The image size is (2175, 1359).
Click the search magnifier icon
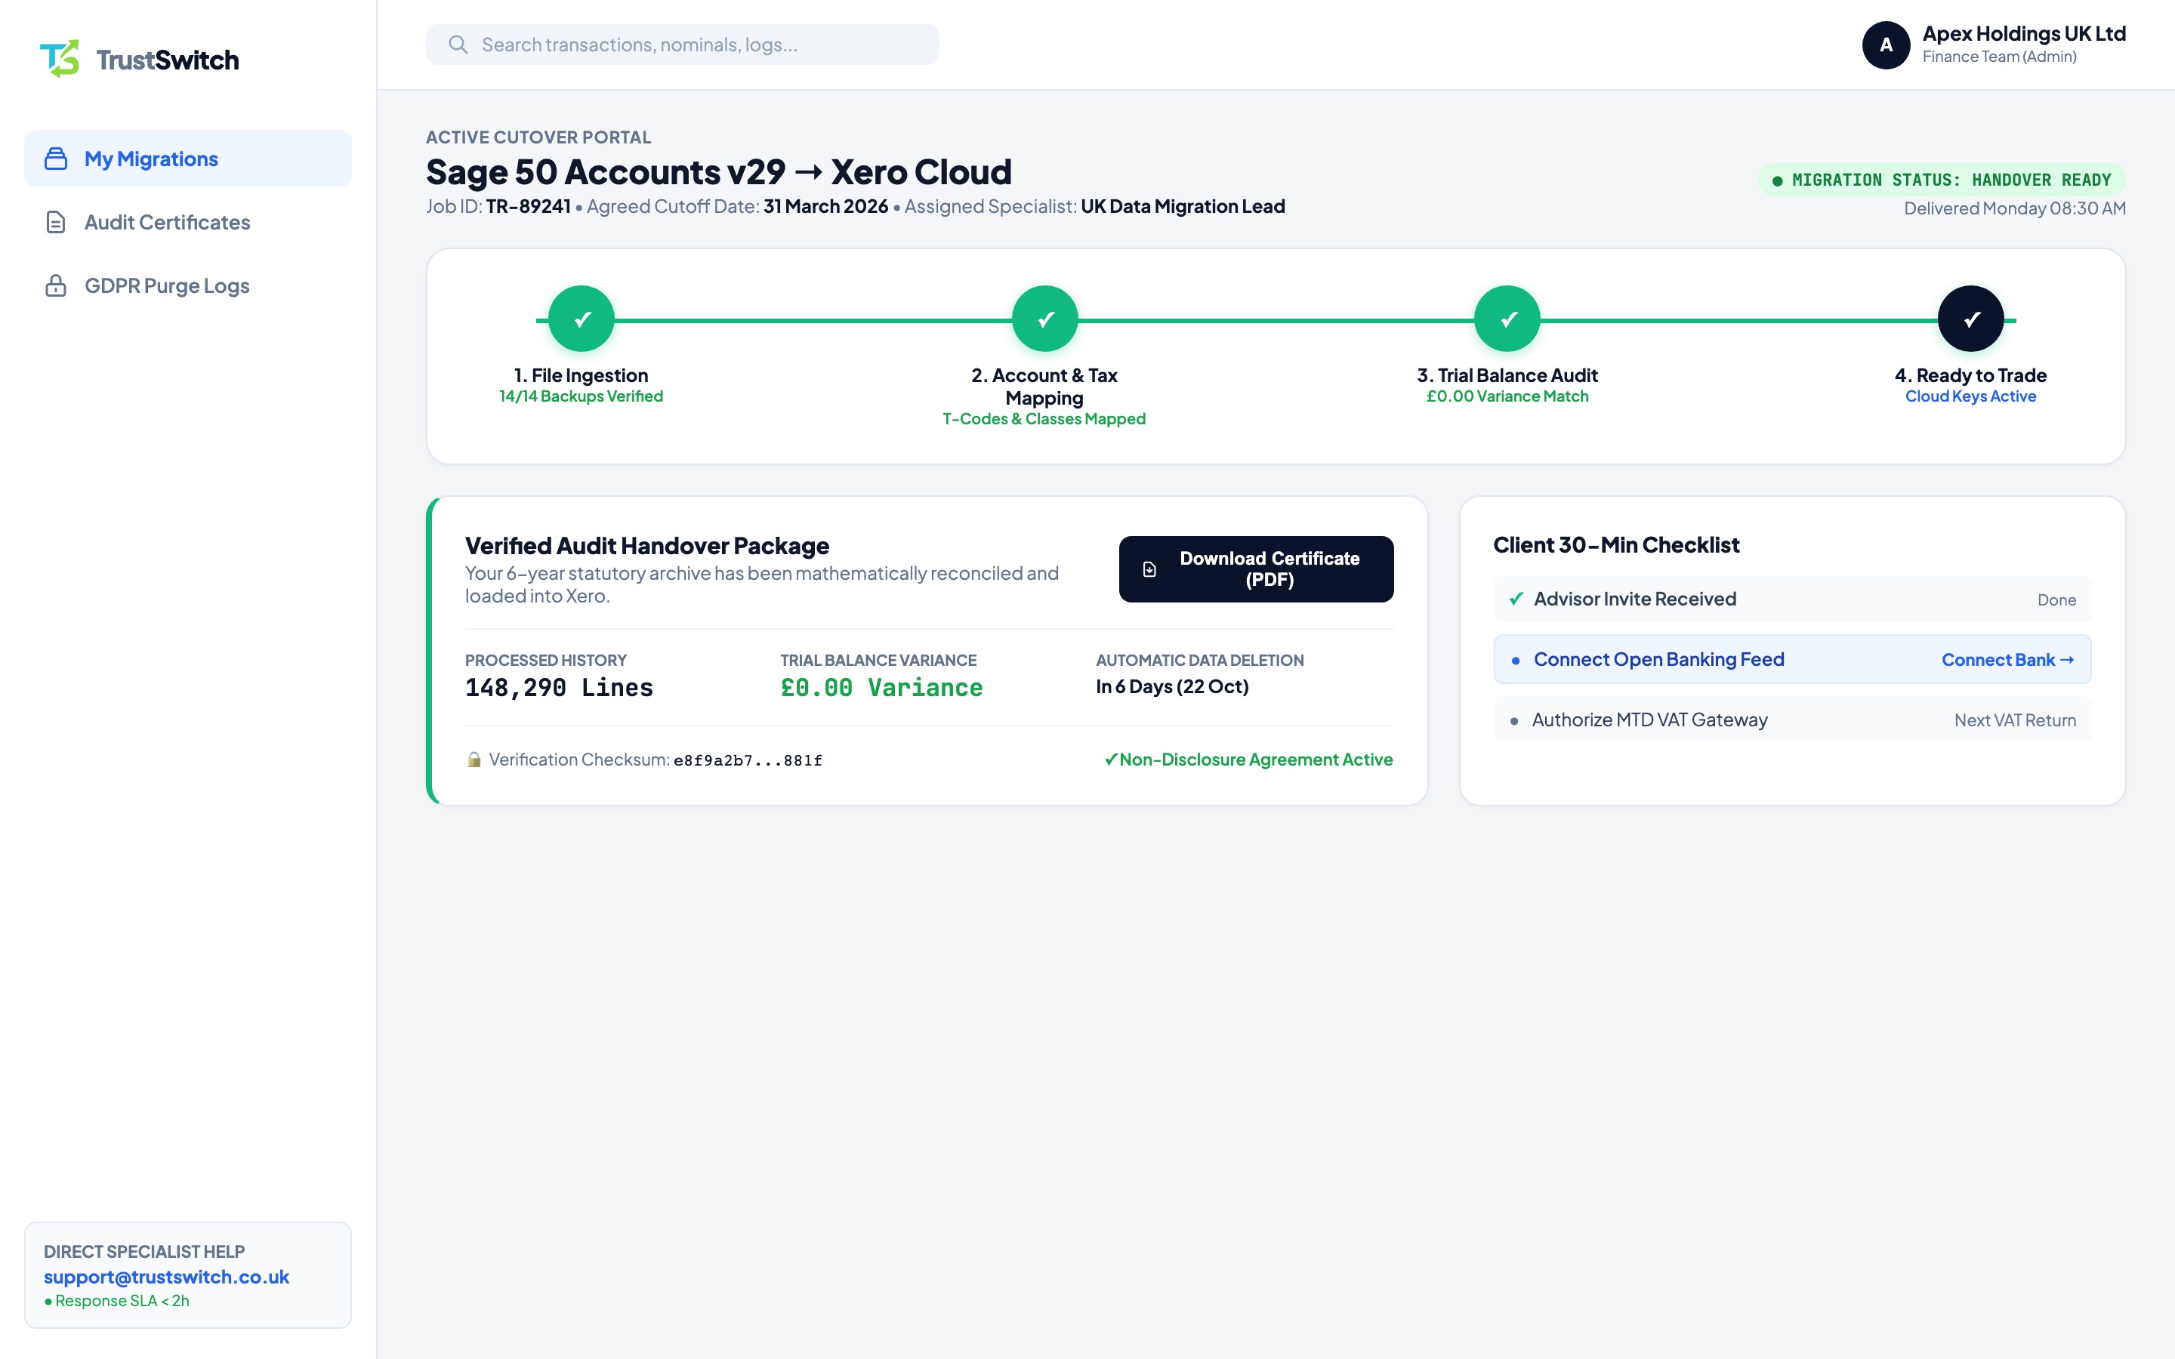tap(458, 45)
